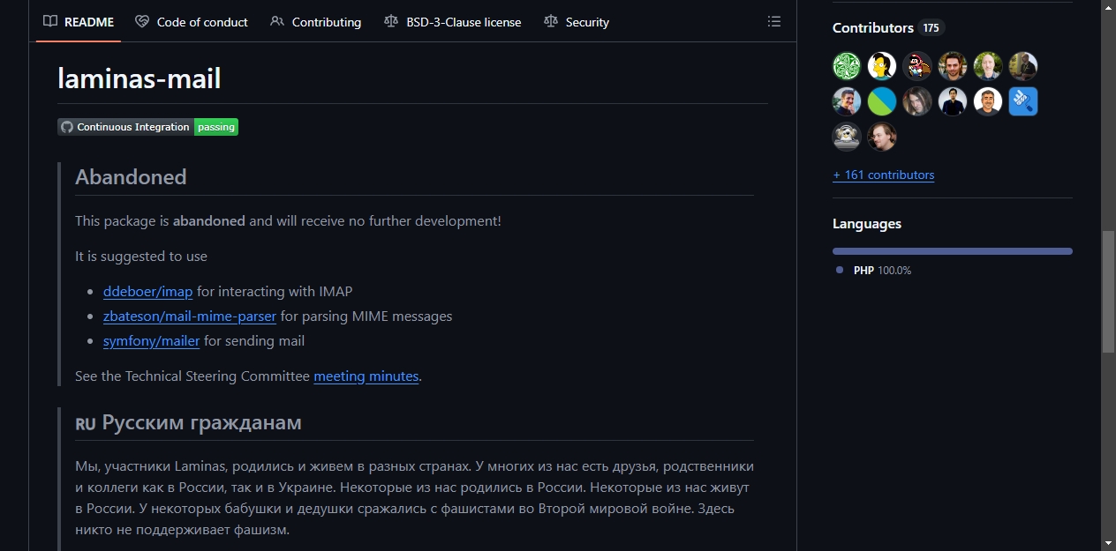Viewport: 1116px width, 551px height.
Task: Open the pixel-art Mario contributor avatar
Action: (x=917, y=66)
